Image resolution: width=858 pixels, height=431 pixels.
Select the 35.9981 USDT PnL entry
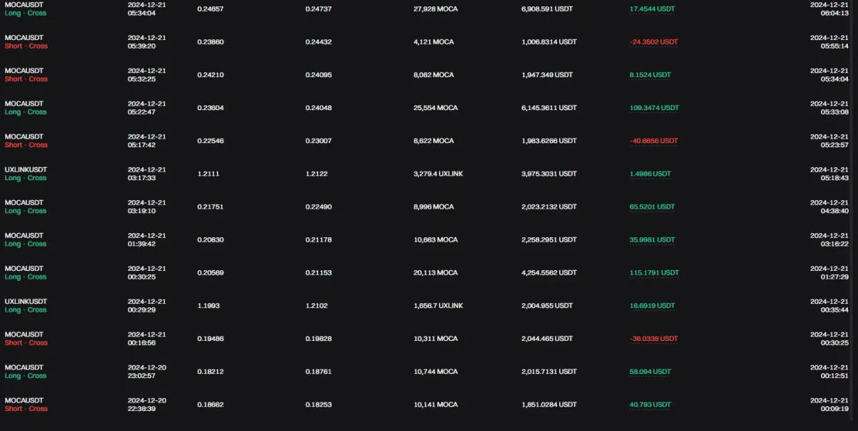[652, 239]
